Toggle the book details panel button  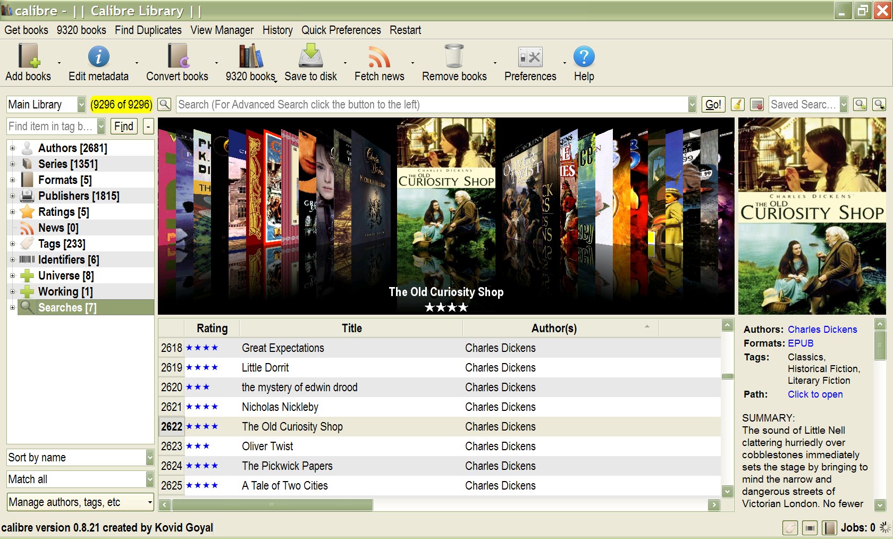[x=829, y=528]
